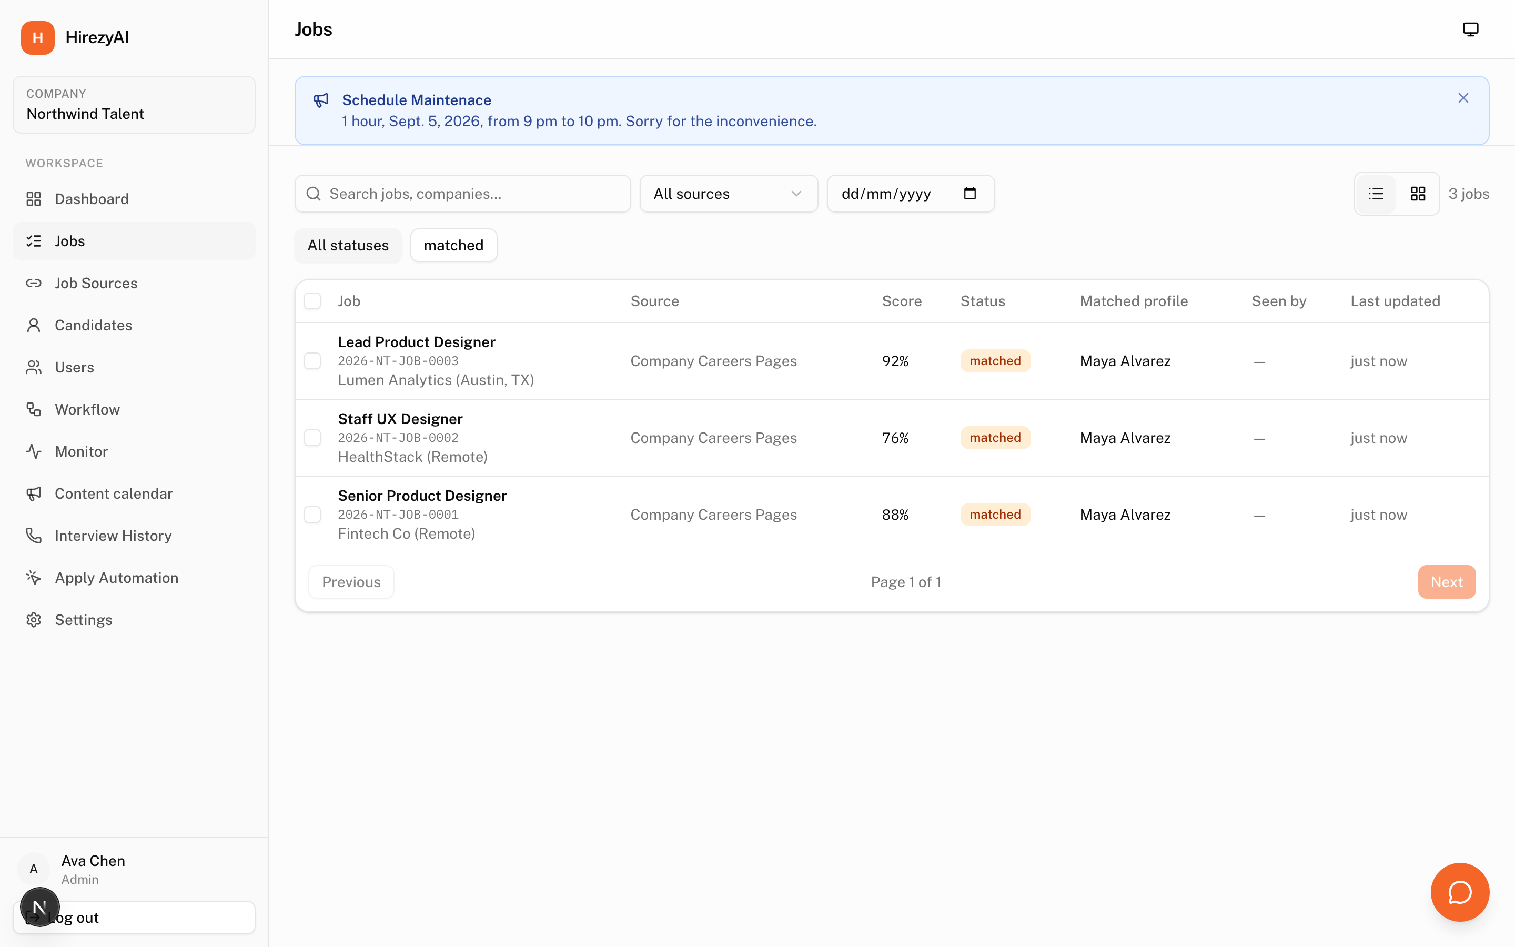Click the Job Sources link icon
The height and width of the screenshot is (947, 1515).
tap(34, 283)
